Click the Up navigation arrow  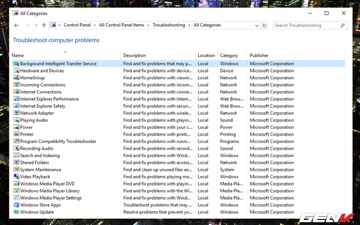coord(44,25)
